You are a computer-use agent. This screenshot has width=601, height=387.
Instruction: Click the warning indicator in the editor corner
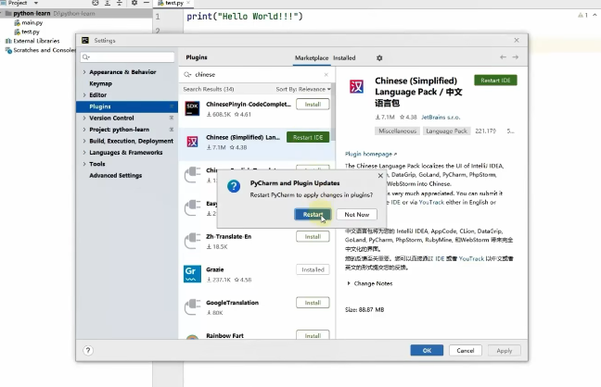(x=582, y=16)
